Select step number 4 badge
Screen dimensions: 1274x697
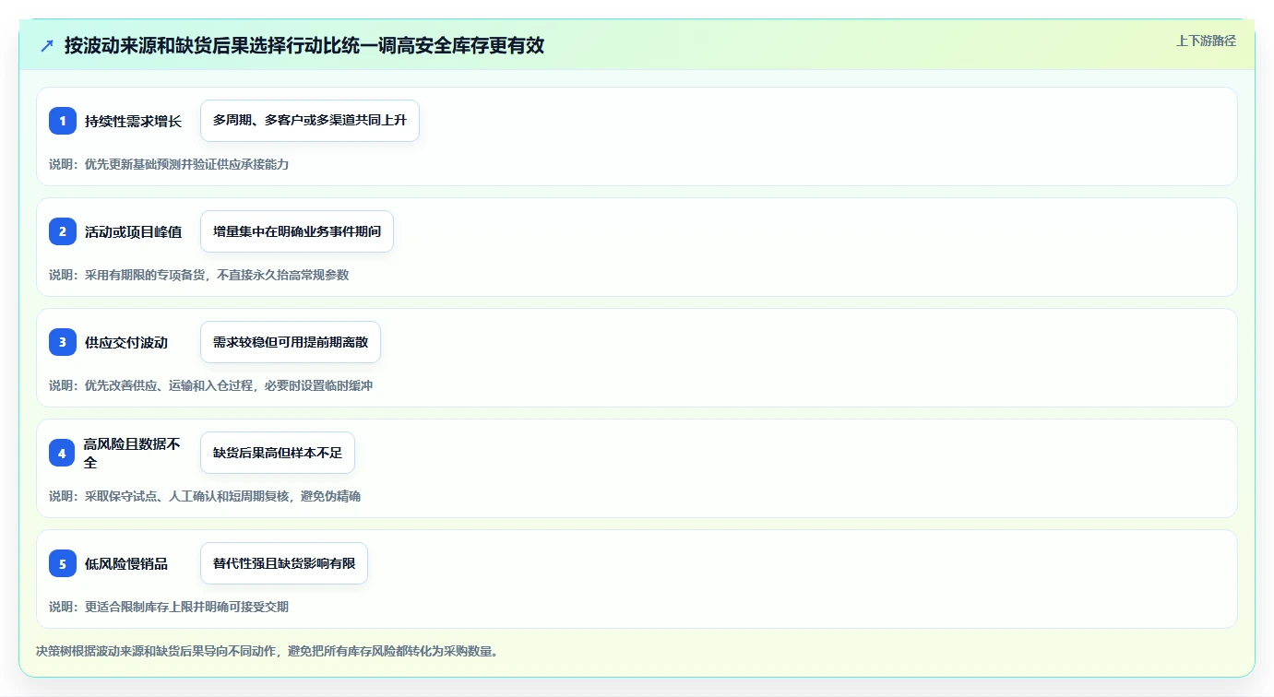click(63, 453)
